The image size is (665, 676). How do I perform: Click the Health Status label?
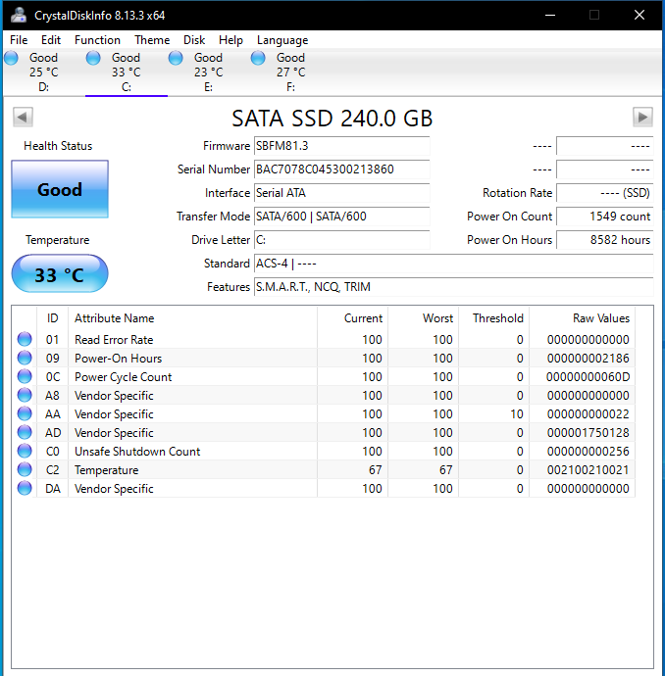point(58,146)
